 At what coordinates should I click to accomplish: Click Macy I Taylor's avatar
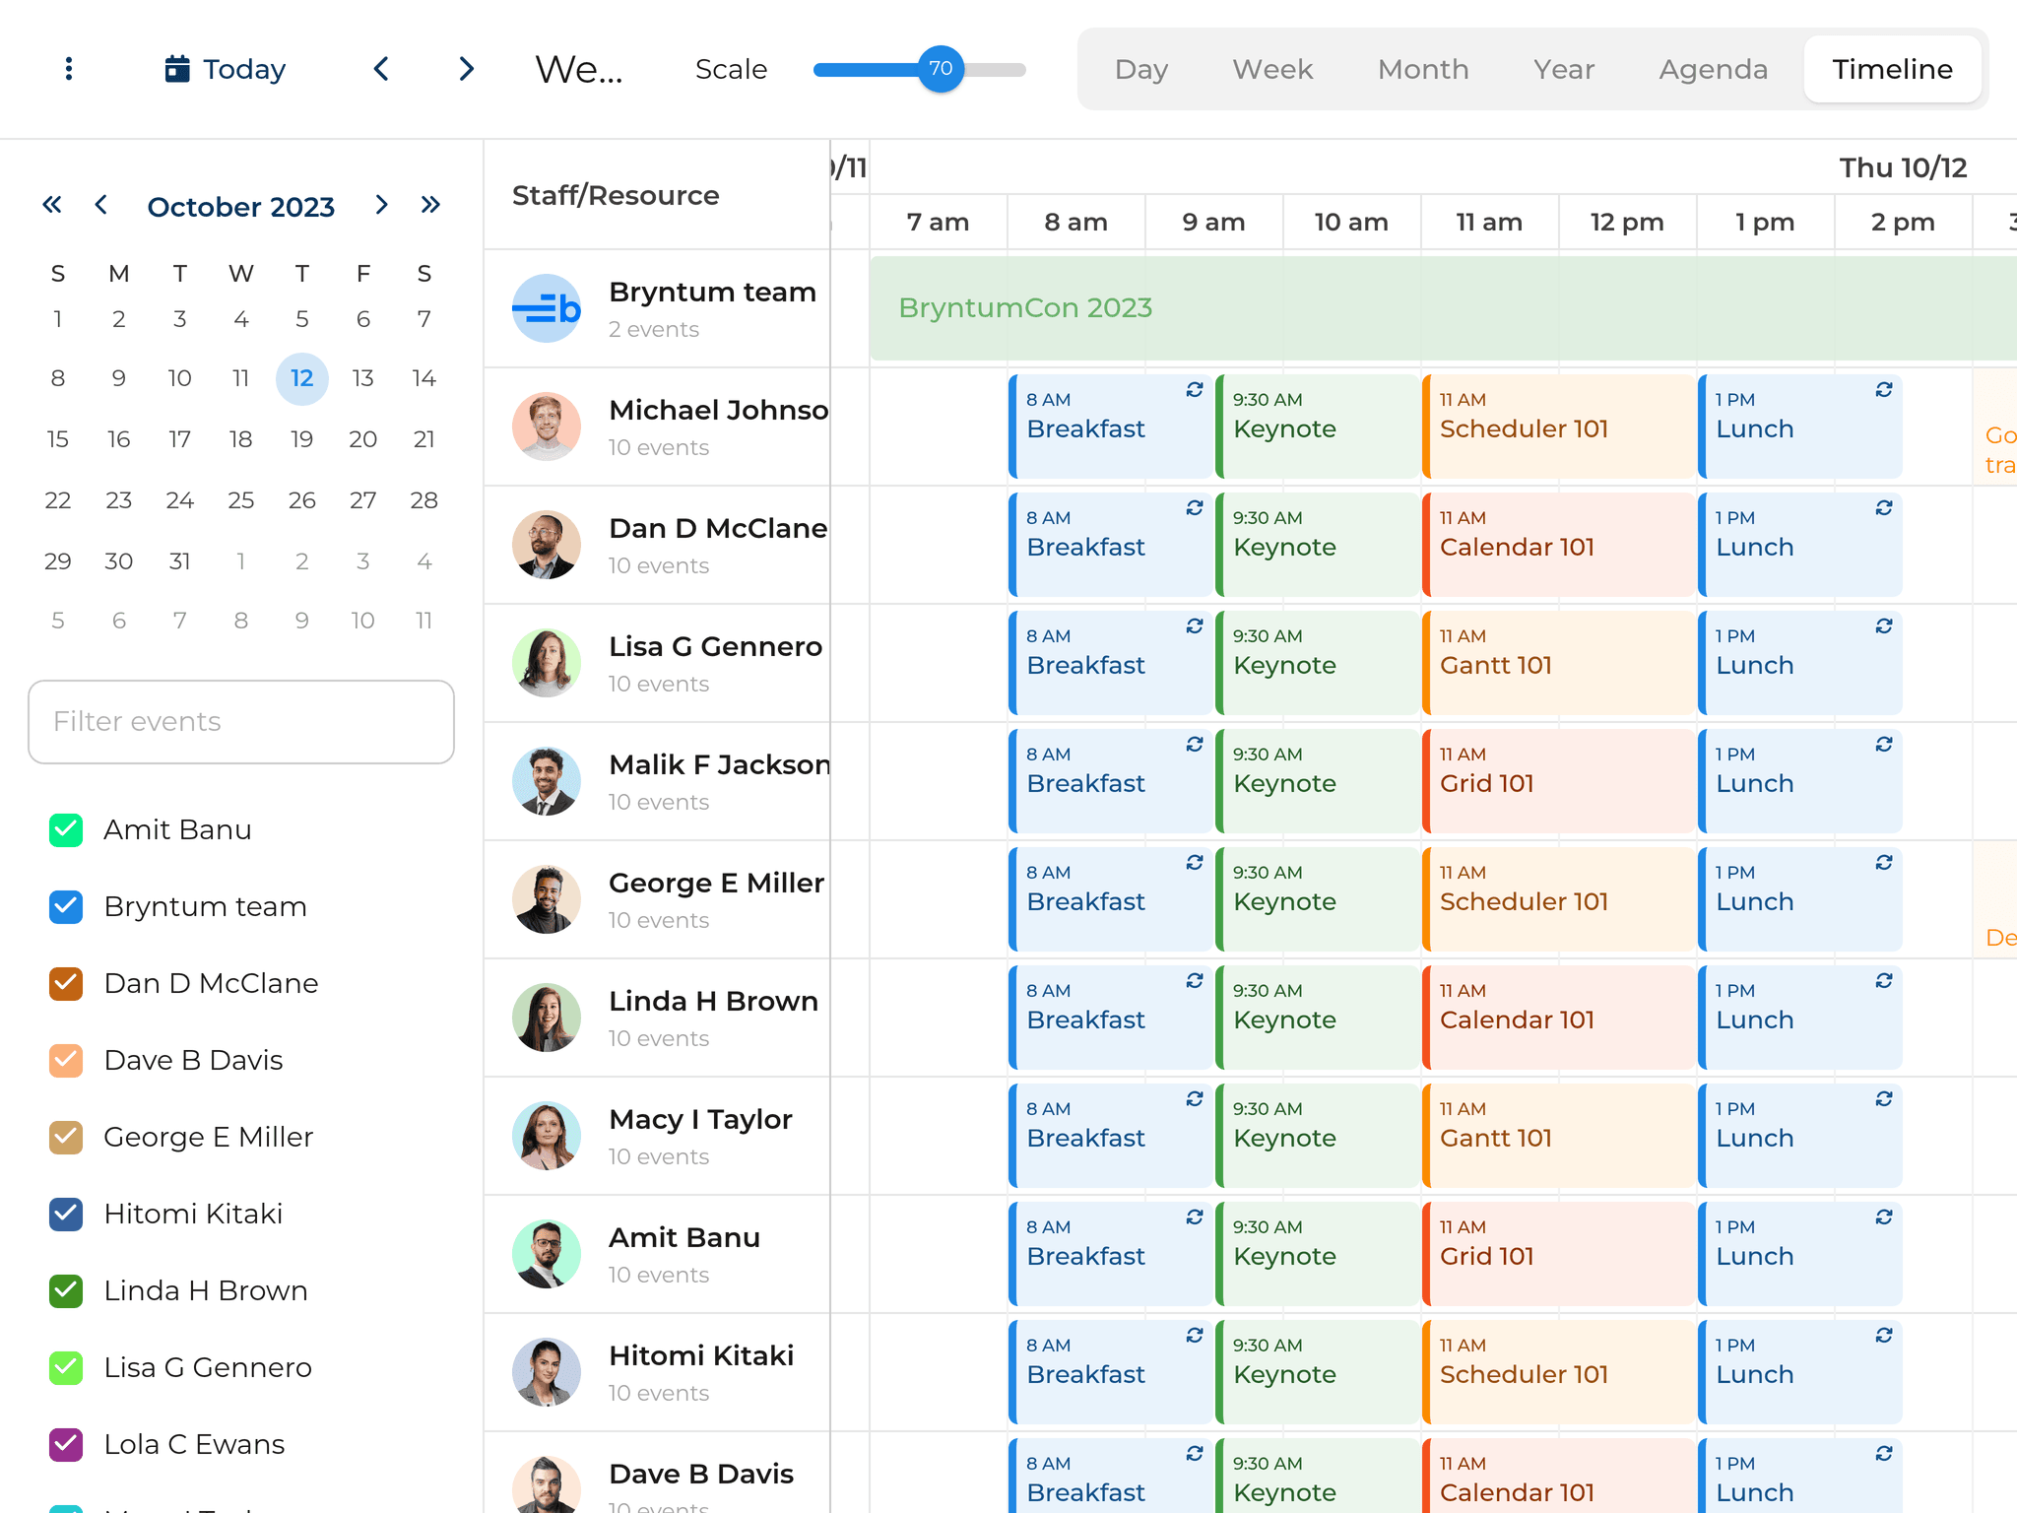547,1136
